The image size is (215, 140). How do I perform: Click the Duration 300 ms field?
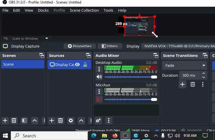tap(190, 76)
